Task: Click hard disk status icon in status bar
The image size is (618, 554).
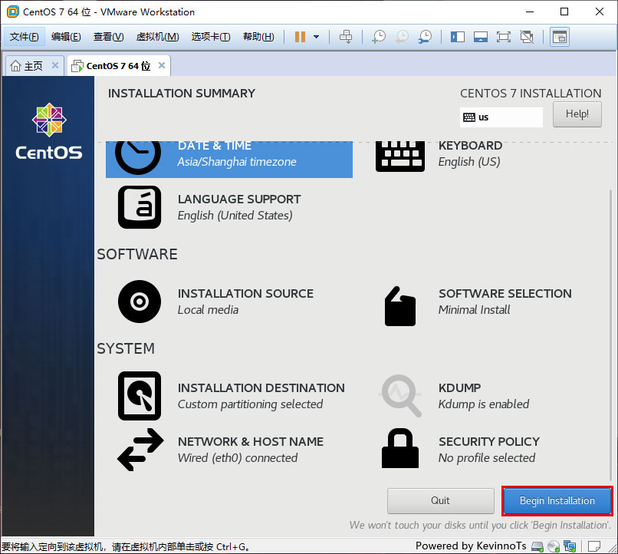Action: tap(537, 546)
